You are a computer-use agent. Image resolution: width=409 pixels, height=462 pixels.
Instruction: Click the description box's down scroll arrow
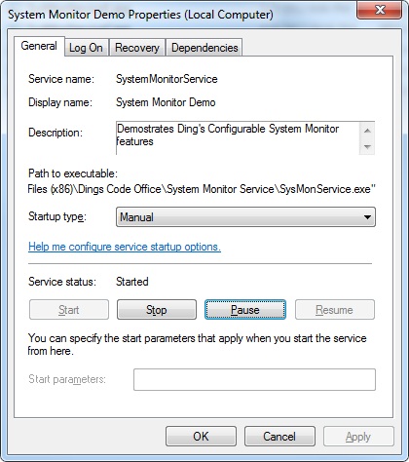367,146
